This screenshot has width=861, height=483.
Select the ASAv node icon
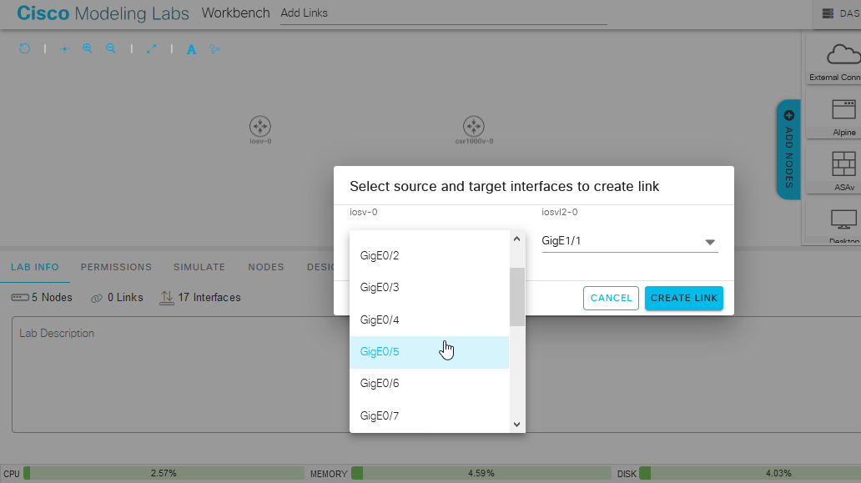coord(844,164)
